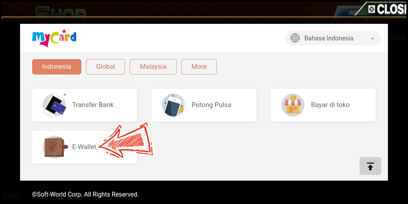Image resolution: width=408 pixels, height=204 pixels.
Task: Switch to the Global tab
Action: pos(105,67)
